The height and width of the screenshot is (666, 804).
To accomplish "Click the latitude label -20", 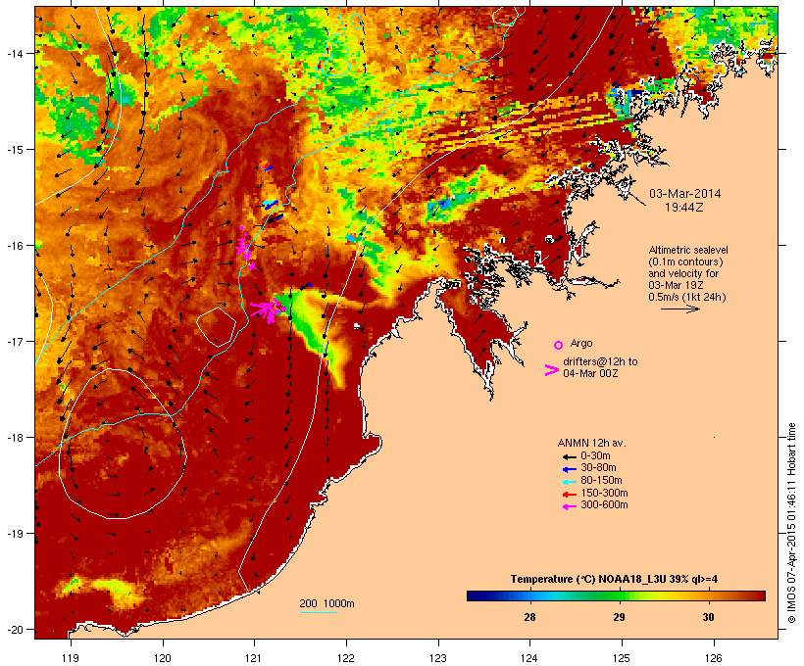I will pyautogui.click(x=14, y=630).
